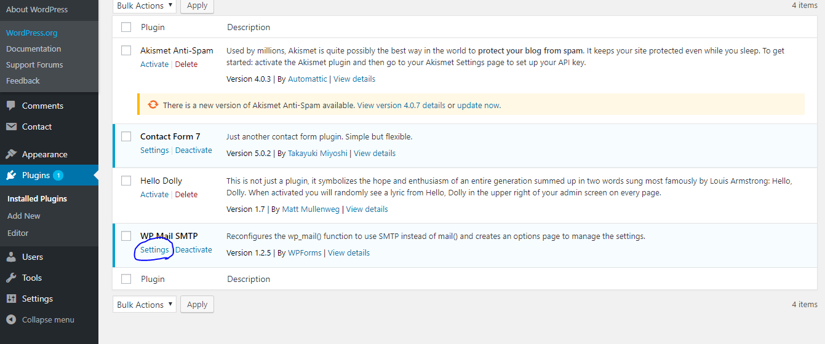
Task: Open the bottom Bulk Actions dropdown
Action: pyautogui.click(x=145, y=305)
